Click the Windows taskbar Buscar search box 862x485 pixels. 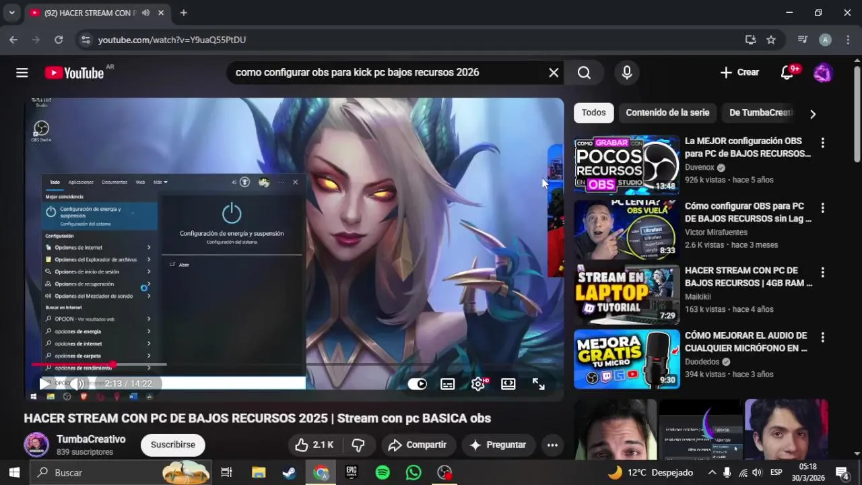(121, 472)
